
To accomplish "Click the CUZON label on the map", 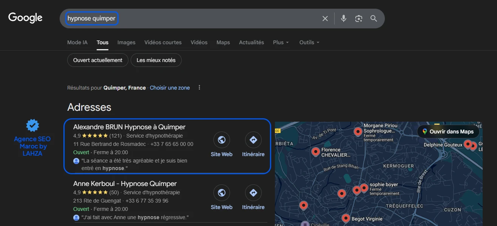I will 452,210.
